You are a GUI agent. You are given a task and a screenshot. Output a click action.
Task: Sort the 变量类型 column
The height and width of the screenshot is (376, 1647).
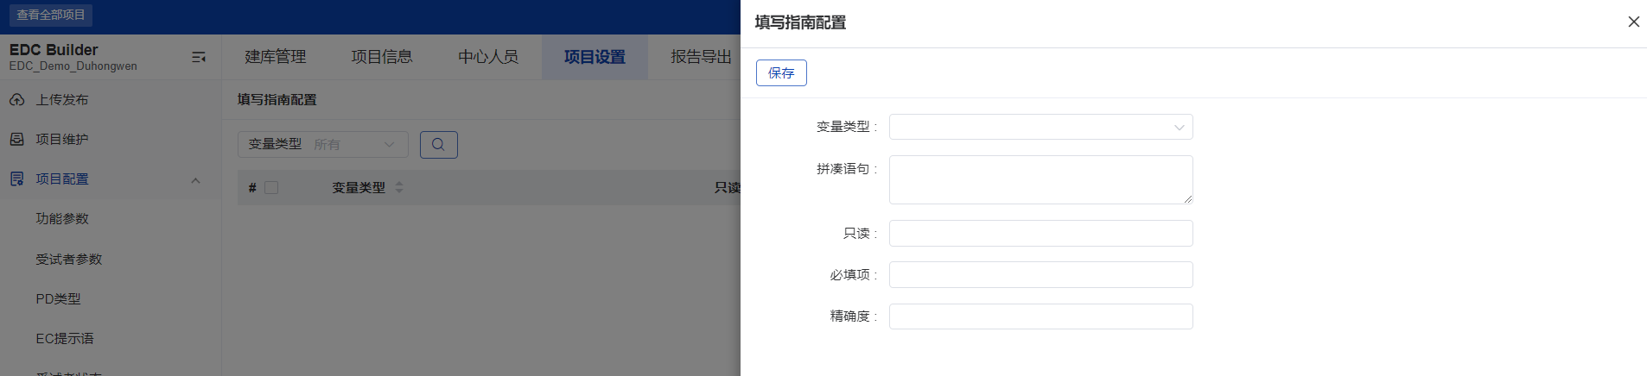(399, 187)
